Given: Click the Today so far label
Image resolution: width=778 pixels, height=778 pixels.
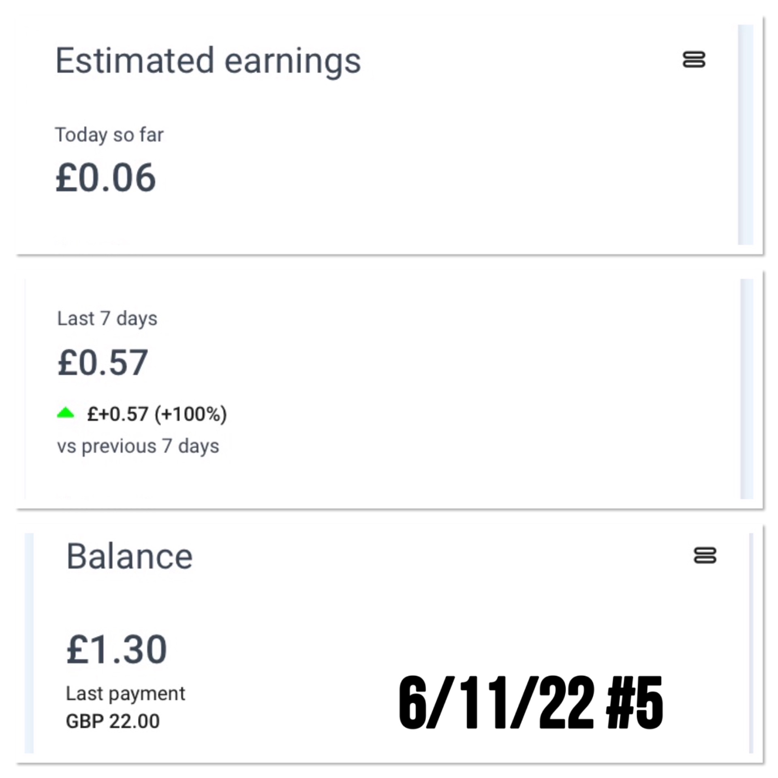Looking at the screenshot, I should point(109,135).
